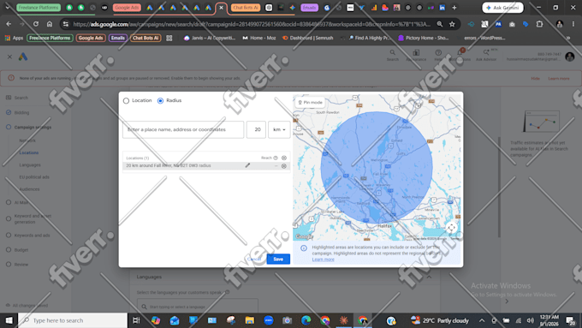Click the info icon in map notice
This screenshot has height=328, width=582.
coord(304,248)
